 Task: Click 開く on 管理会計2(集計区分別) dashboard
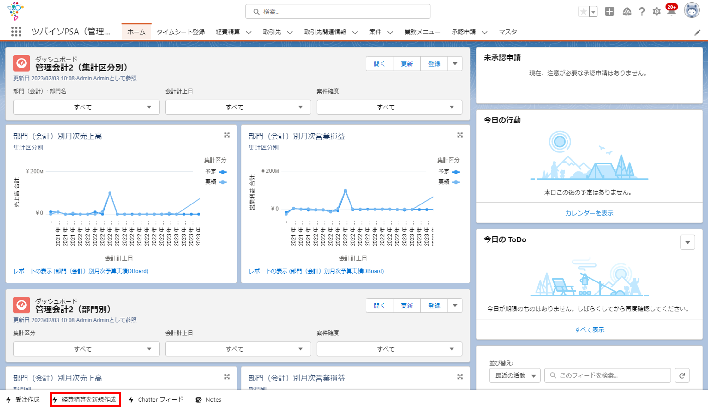pos(380,64)
